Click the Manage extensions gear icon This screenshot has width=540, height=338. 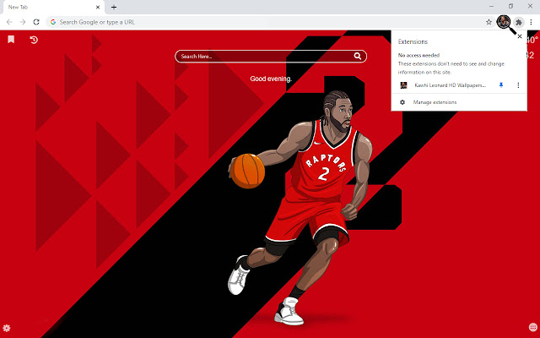click(402, 102)
